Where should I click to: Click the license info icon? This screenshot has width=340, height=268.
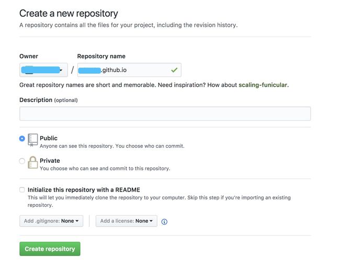pos(164,221)
